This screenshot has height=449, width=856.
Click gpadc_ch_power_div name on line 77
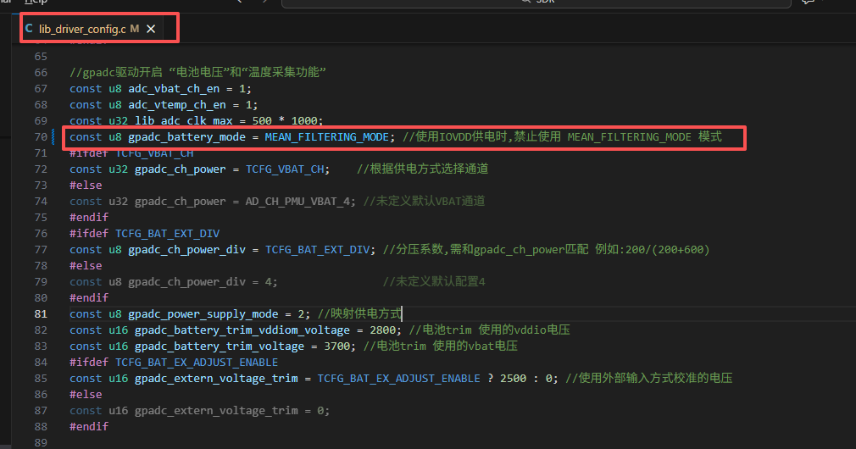pos(186,249)
